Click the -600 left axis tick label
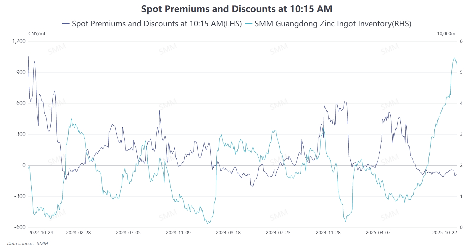 (x=20, y=227)
